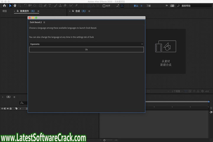Switch to the 默认 workspace
This screenshot has height=142, width=213.
136,6
